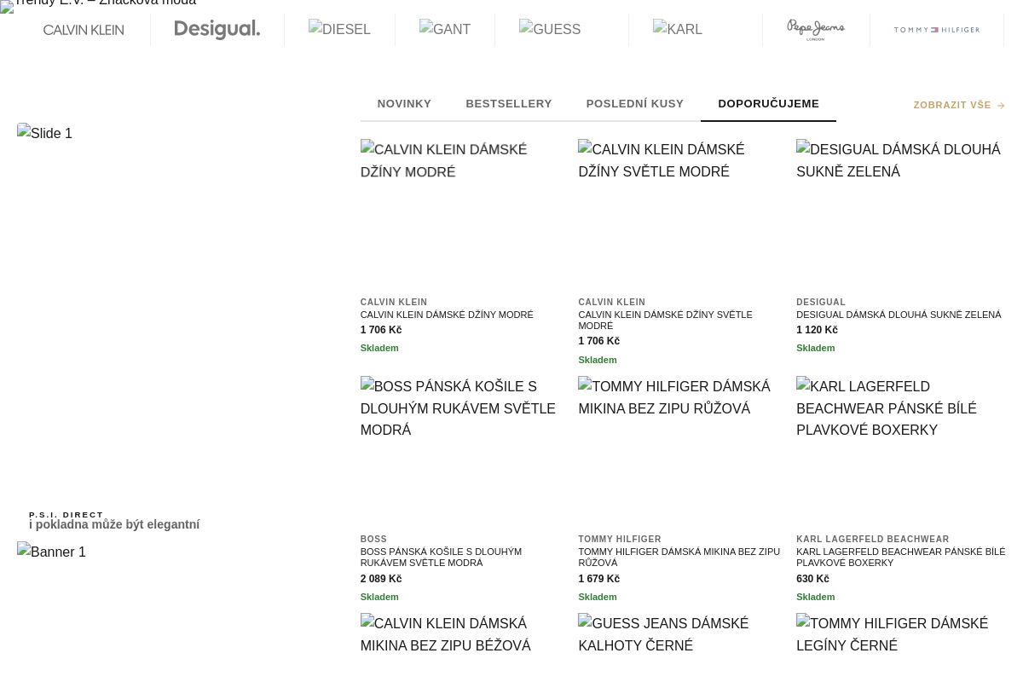Open Tommy Hilfiger dámská mikina růžová title
Viewport: 1023px width, 682px height.
click(679, 557)
